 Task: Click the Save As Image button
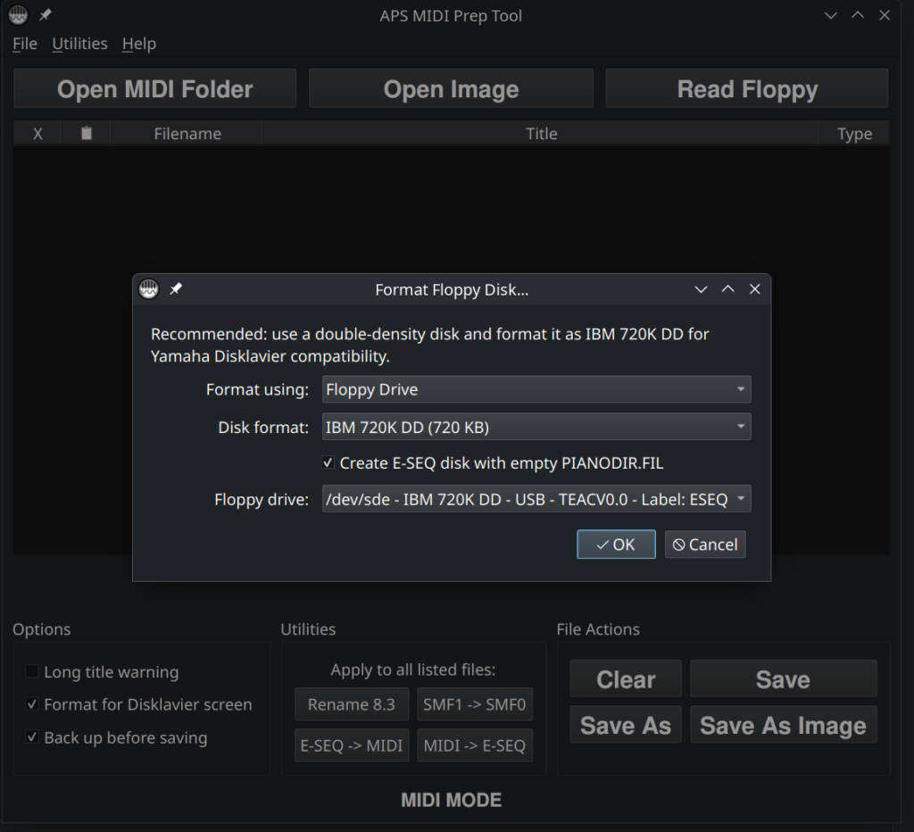[x=784, y=725]
